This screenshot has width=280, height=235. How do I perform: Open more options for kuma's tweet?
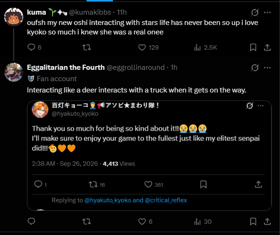click(x=267, y=12)
